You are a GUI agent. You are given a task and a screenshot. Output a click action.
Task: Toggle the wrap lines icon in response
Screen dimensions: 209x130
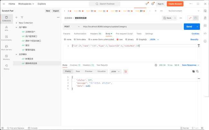pos(125,72)
